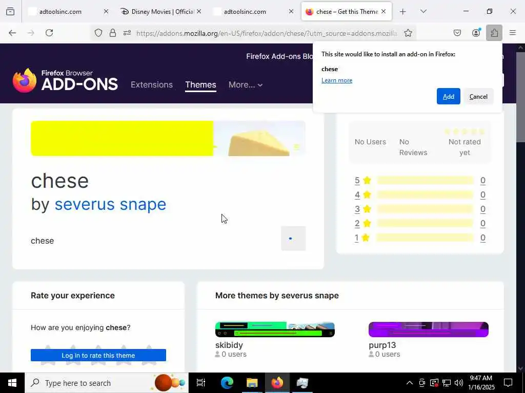This screenshot has width=525, height=393.
Task: Show hidden system tray icons
Action: coord(410,383)
